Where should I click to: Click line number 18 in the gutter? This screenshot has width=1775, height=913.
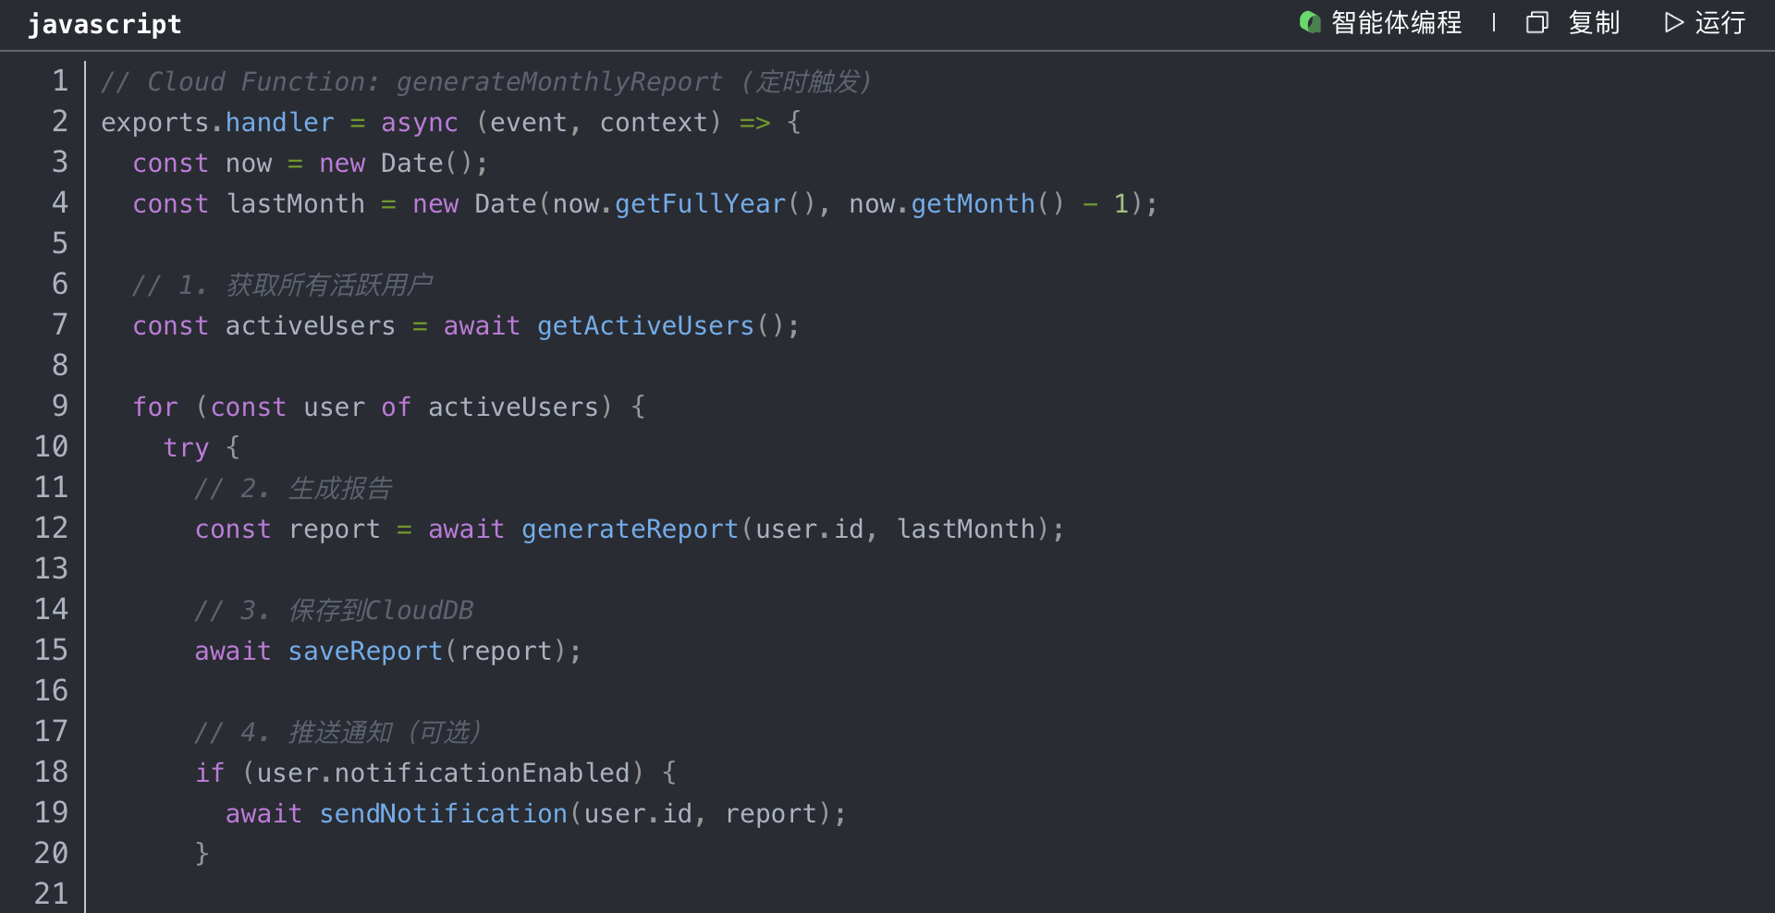click(52, 773)
